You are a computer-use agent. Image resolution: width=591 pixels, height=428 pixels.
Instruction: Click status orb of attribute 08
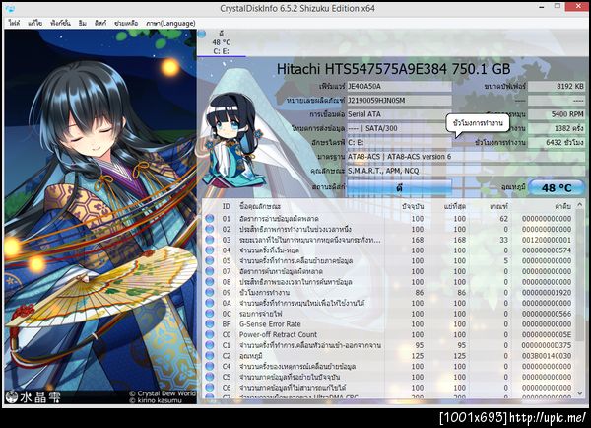(x=210, y=282)
